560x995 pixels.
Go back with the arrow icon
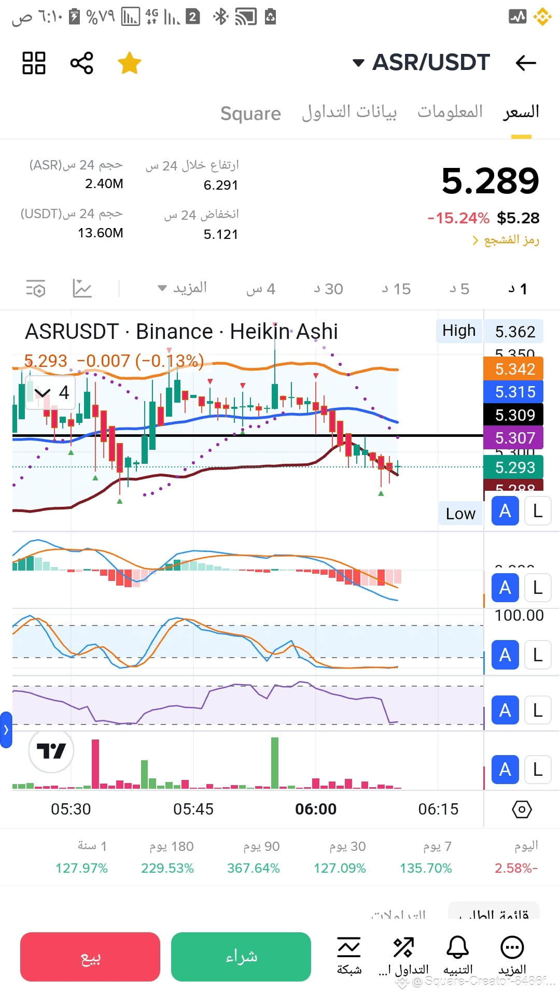pos(526,63)
